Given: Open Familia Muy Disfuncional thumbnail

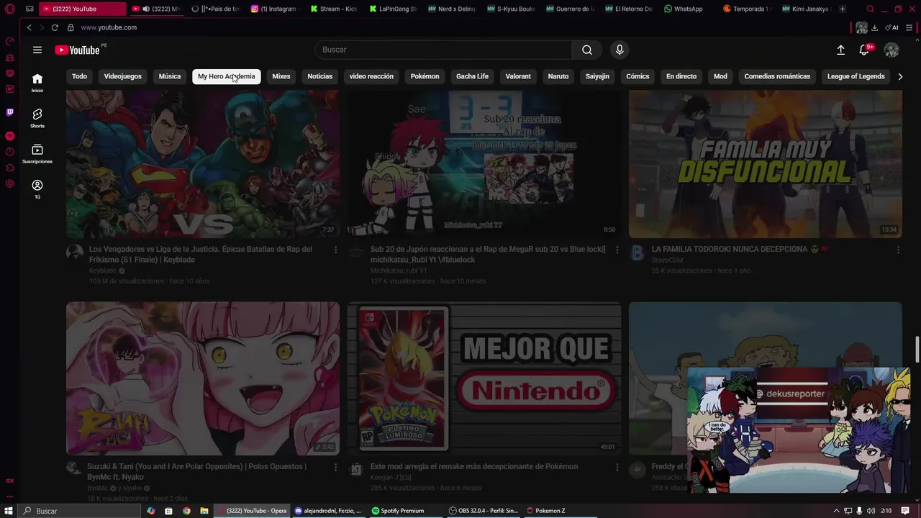Looking at the screenshot, I should coord(766,164).
